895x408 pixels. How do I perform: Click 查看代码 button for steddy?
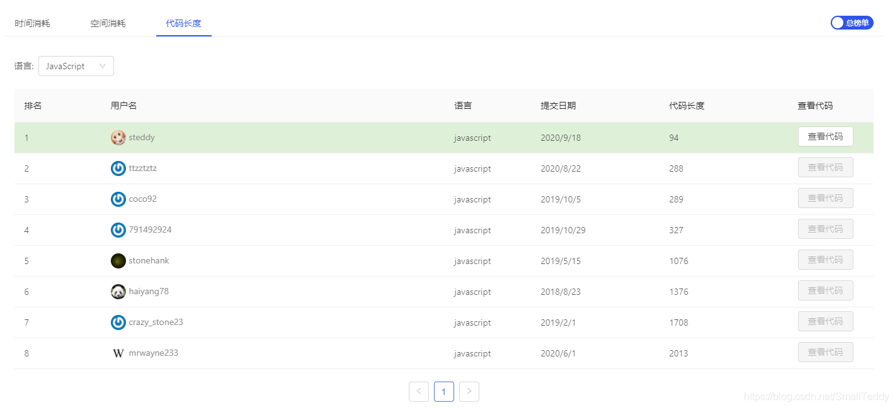(x=825, y=136)
